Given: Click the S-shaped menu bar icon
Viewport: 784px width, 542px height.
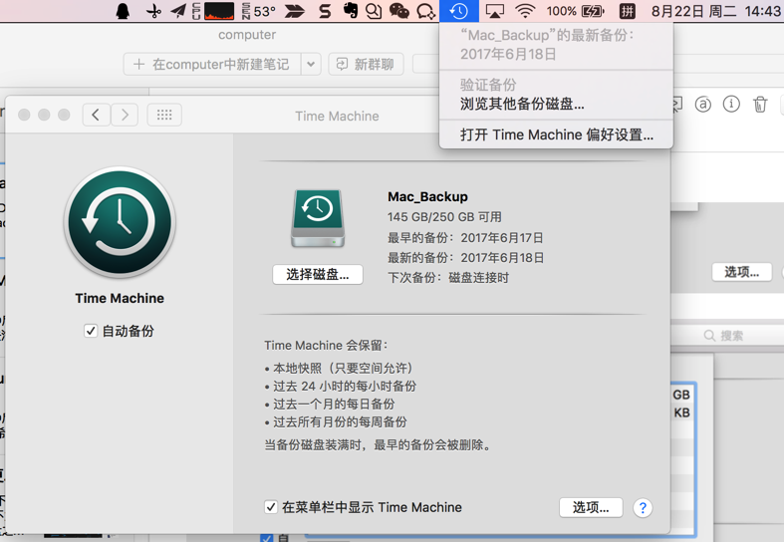Looking at the screenshot, I should (325, 11).
